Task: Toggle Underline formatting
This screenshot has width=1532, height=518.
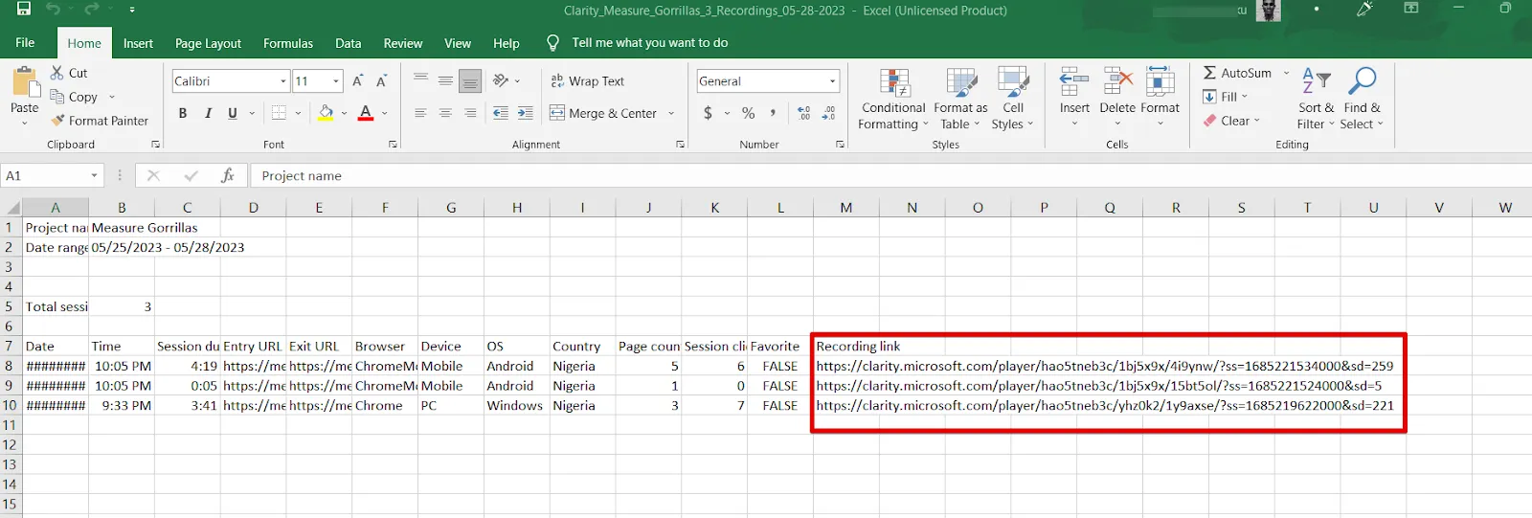Action: point(233,113)
